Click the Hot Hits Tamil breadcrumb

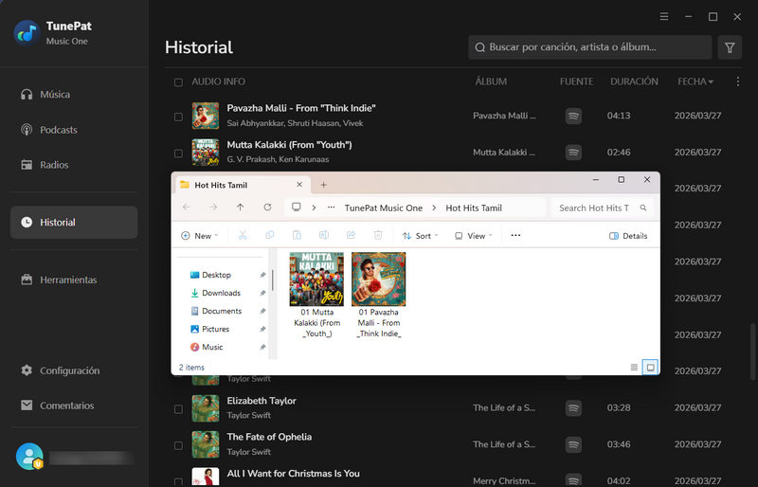pyautogui.click(x=474, y=207)
